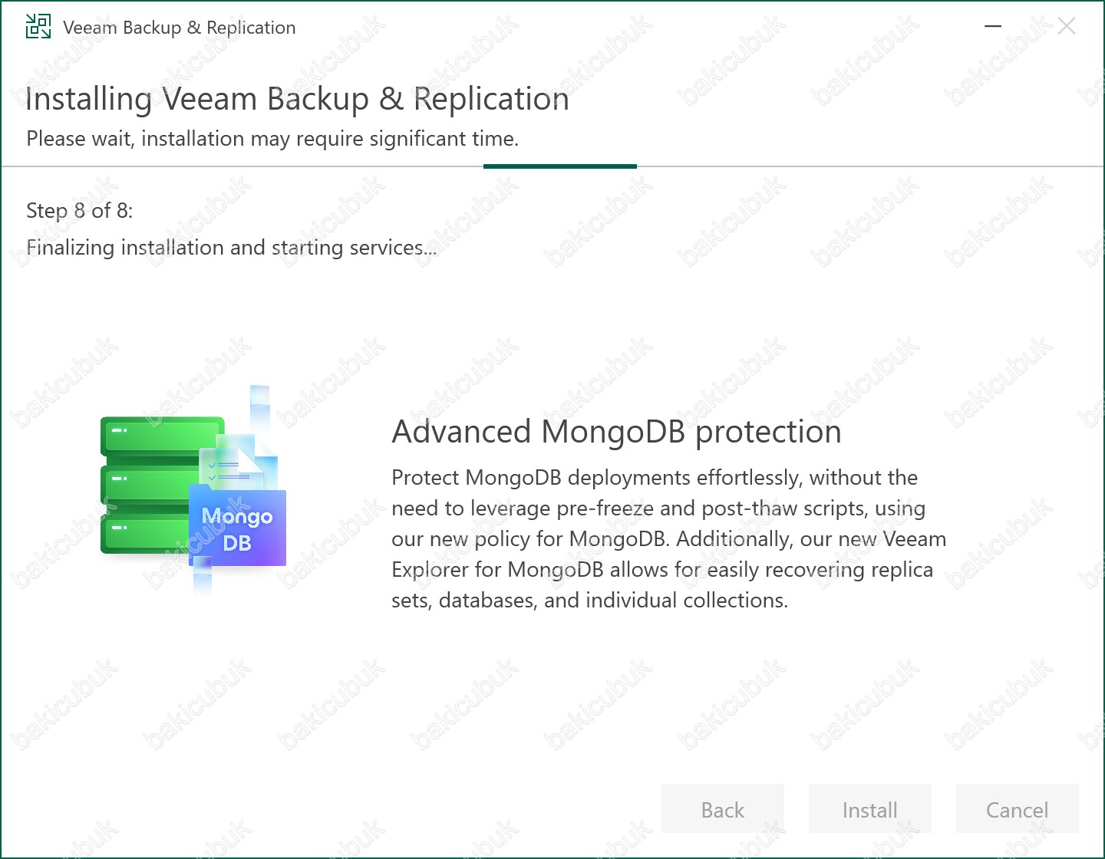Click the blue connector below Mongo folder

tap(203, 577)
